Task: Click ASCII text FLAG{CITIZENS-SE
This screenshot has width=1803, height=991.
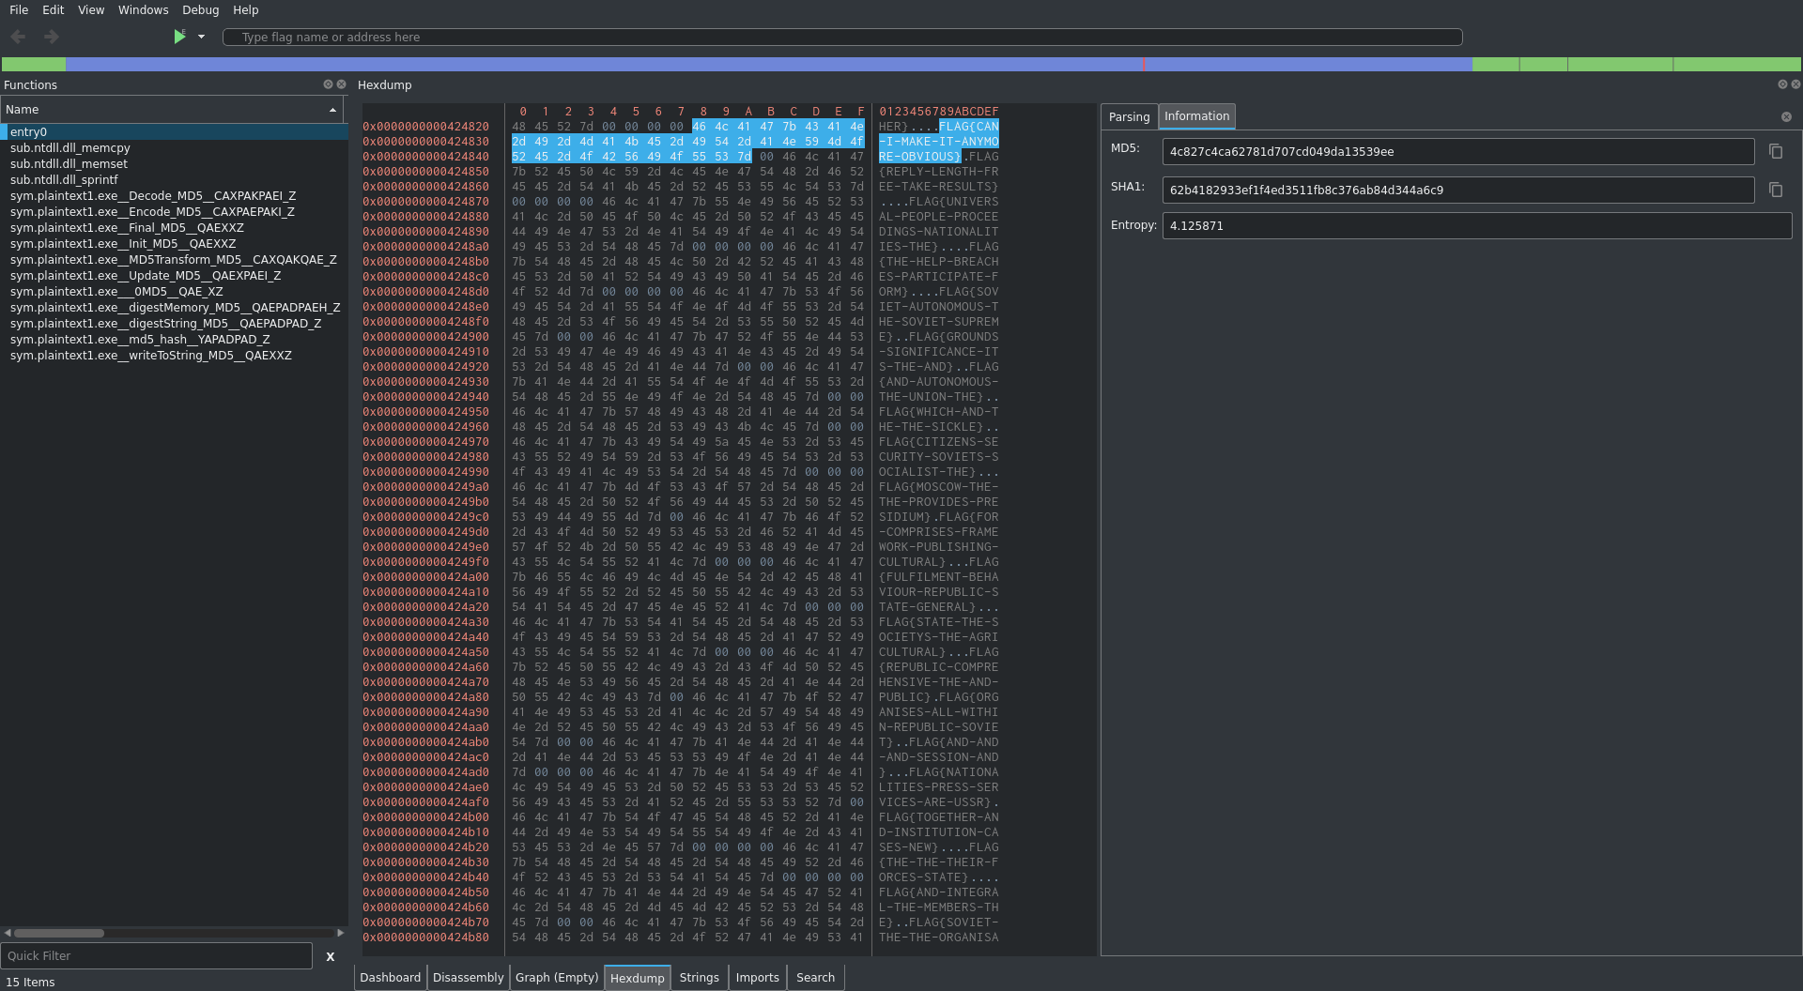Action: click(938, 442)
